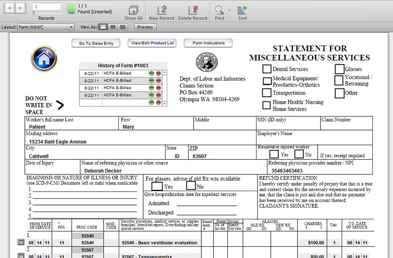Click NPI field 35463463463
The height and width of the screenshot is (258, 393).
[x=320, y=170]
